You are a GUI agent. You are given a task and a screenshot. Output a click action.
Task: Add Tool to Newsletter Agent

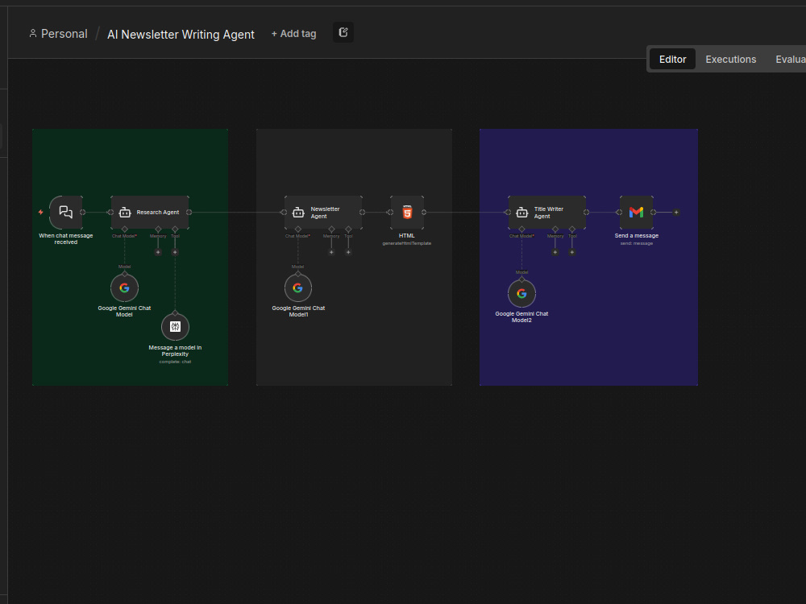click(x=348, y=252)
